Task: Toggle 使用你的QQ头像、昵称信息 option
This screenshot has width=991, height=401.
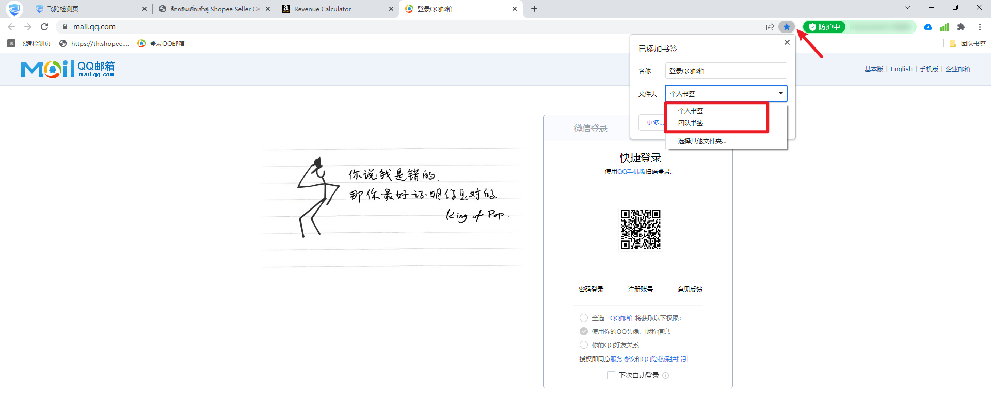Action: tap(584, 331)
